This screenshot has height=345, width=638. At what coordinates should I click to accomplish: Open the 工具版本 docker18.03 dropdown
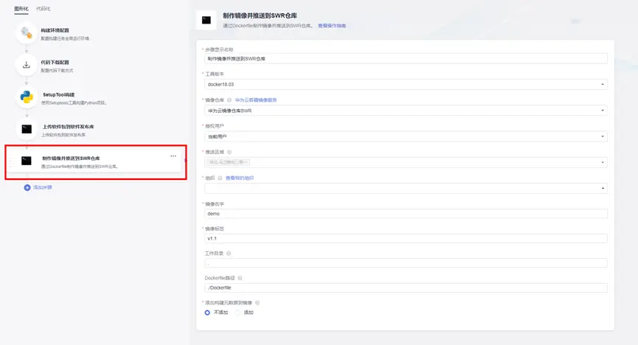click(x=406, y=85)
